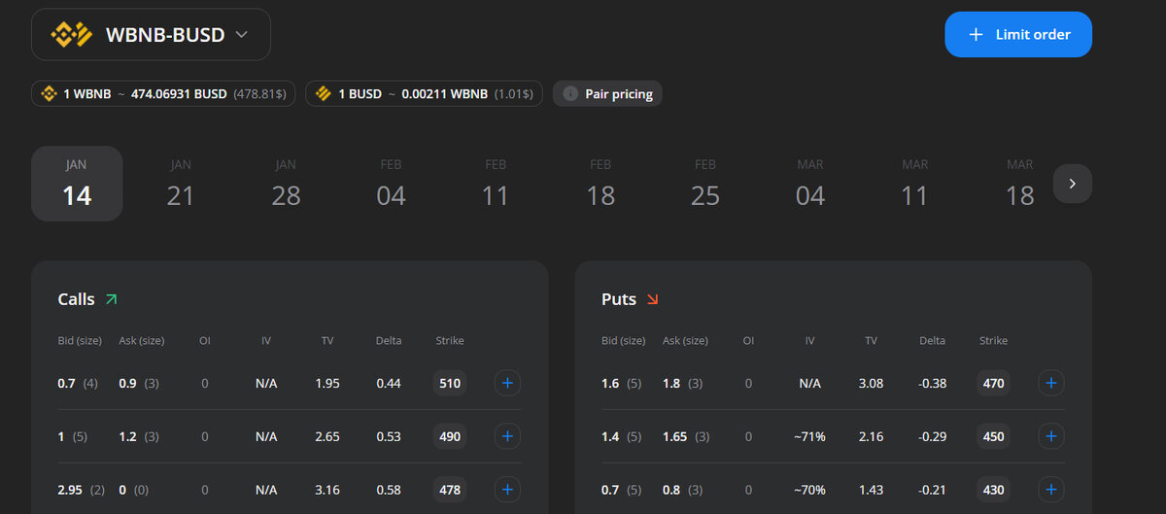Select the 510 strike badge in Calls

click(x=450, y=383)
